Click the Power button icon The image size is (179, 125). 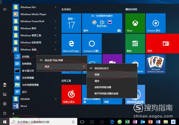tap(5, 113)
